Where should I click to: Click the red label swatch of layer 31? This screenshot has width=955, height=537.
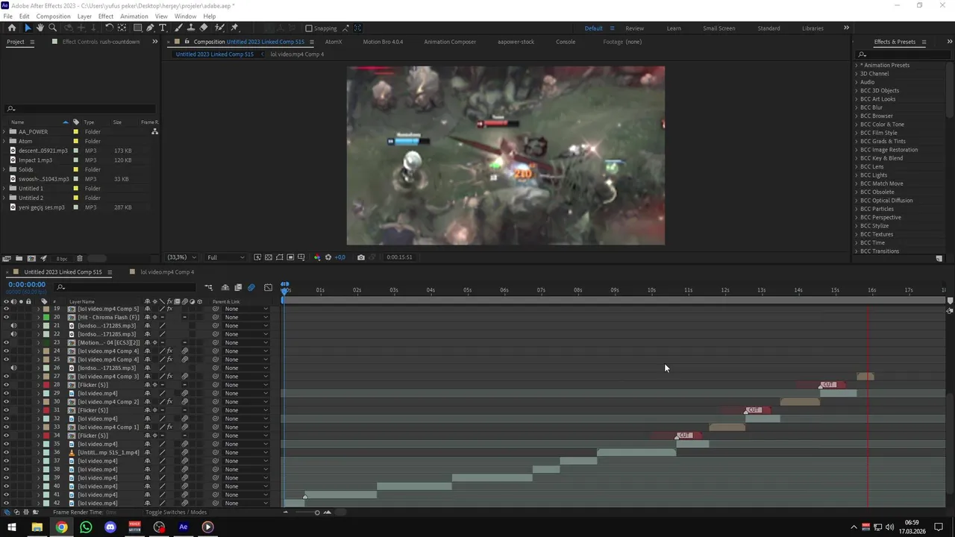[46, 410]
